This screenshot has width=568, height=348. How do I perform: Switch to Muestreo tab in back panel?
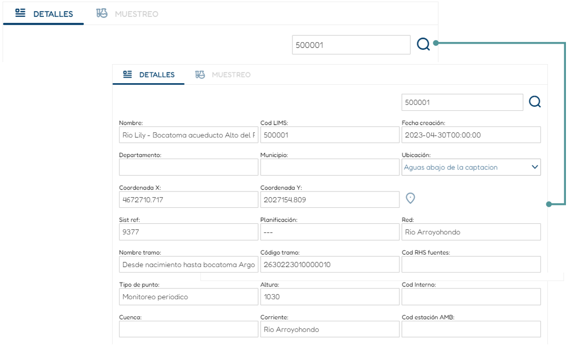(x=127, y=14)
